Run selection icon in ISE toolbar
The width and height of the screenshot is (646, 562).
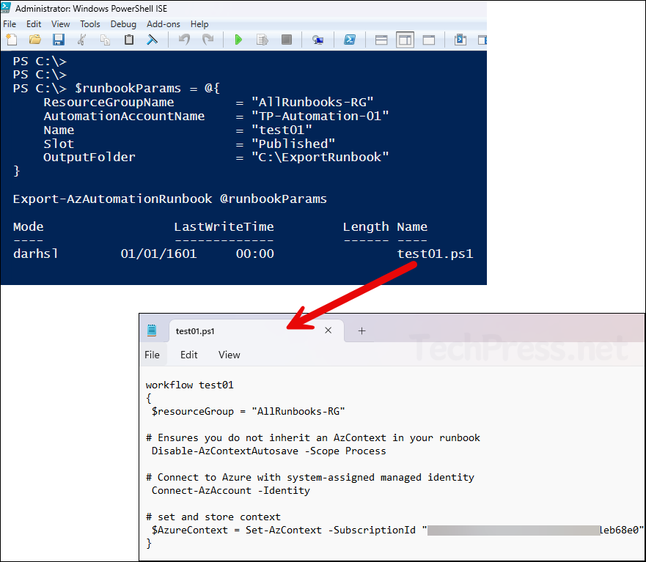coord(263,40)
